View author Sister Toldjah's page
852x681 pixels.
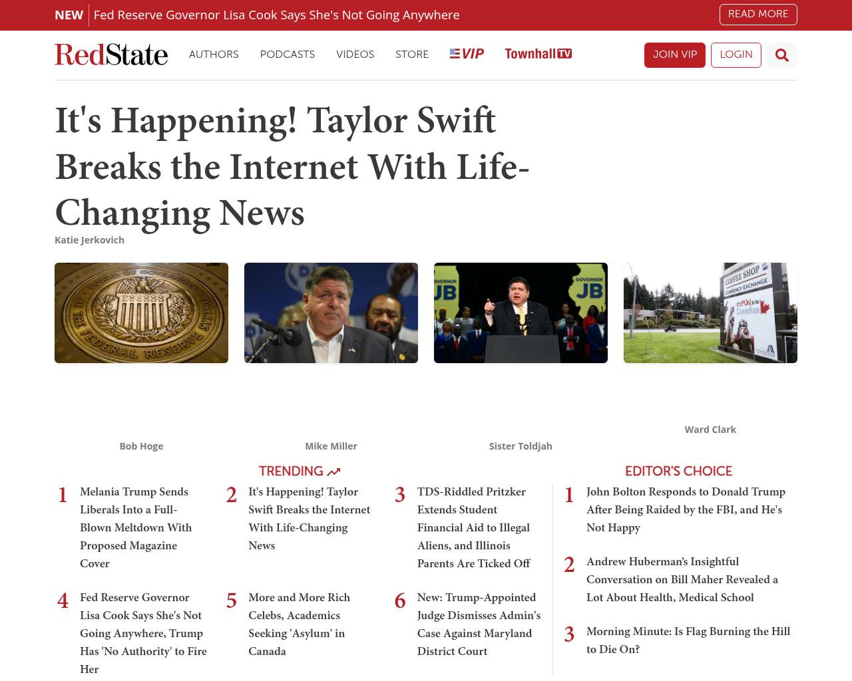(x=521, y=446)
